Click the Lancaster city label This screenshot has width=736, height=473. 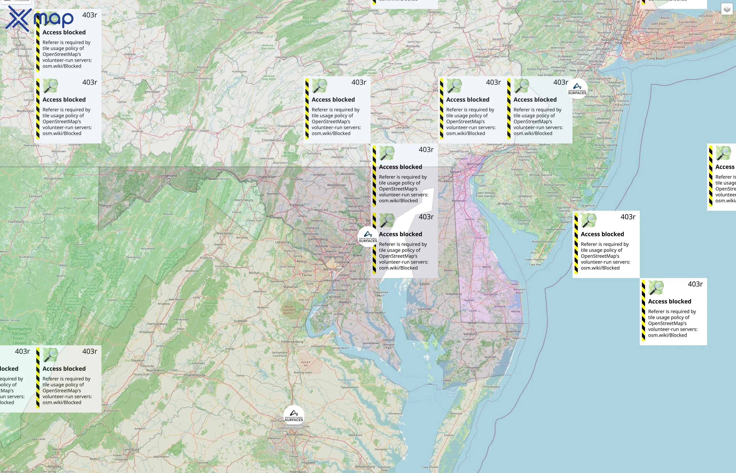402,127
